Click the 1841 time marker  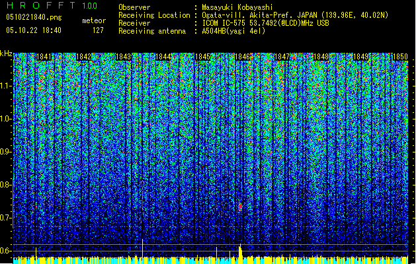click(x=44, y=57)
